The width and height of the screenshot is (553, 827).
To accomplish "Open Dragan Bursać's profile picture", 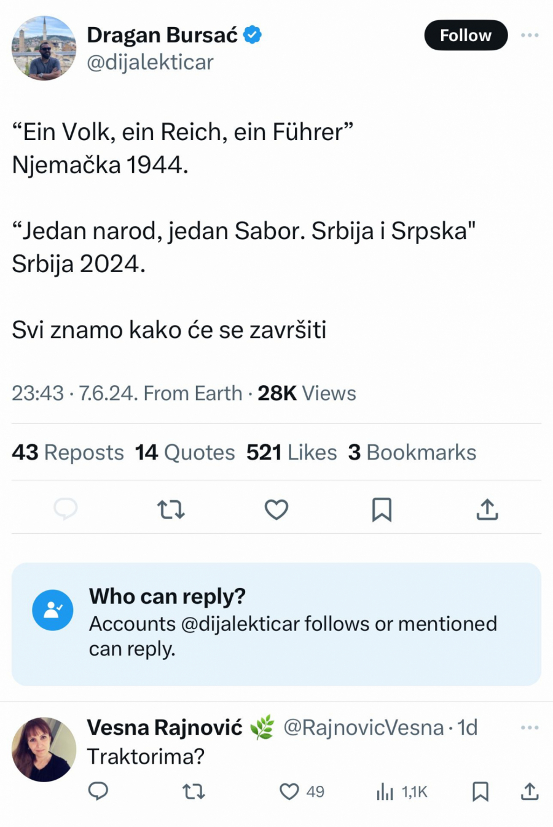I will tap(44, 49).
